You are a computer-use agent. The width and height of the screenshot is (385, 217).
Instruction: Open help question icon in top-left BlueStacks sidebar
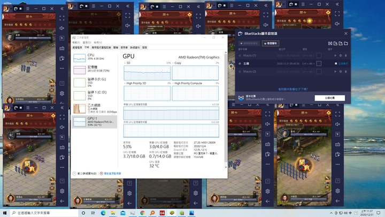click(62, 84)
